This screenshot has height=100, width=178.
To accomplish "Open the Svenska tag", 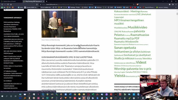I will tap(138, 59).
